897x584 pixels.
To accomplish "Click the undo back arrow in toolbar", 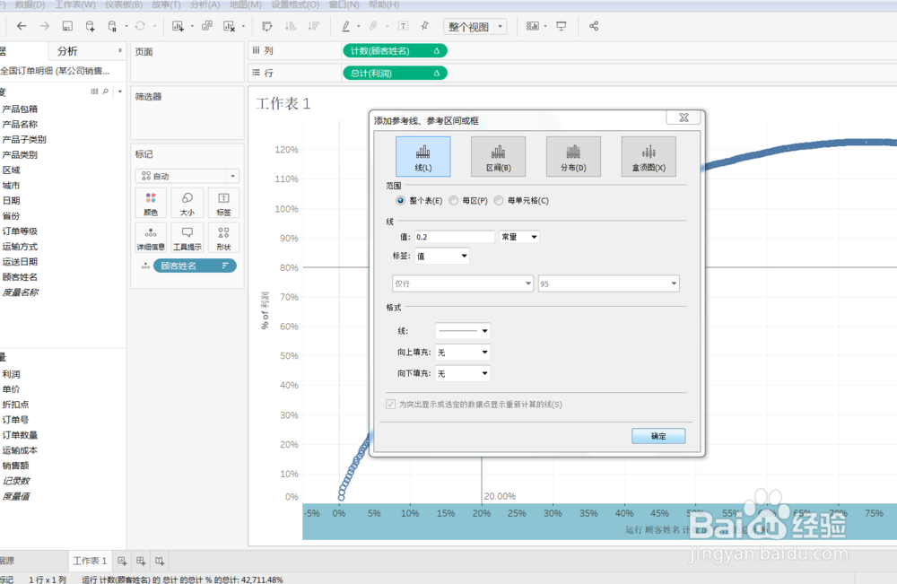I will click(x=22, y=26).
